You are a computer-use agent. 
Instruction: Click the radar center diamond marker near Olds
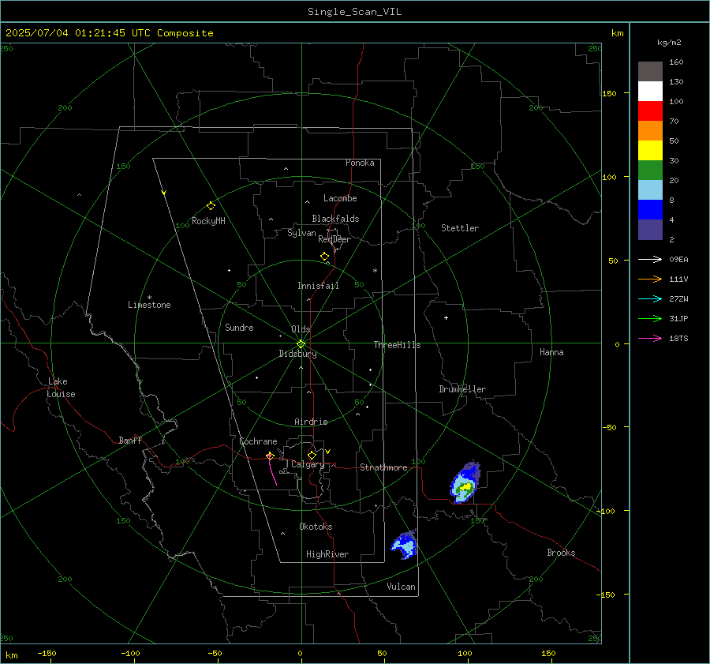pos(301,343)
